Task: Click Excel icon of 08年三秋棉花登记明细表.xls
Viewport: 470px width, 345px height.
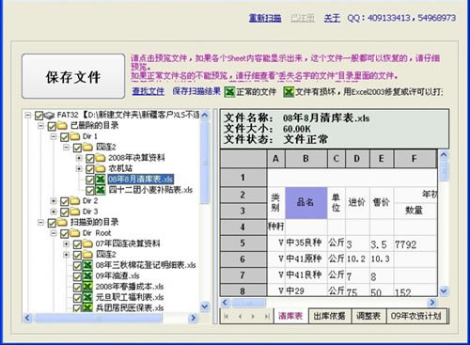Action: coord(87,265)
